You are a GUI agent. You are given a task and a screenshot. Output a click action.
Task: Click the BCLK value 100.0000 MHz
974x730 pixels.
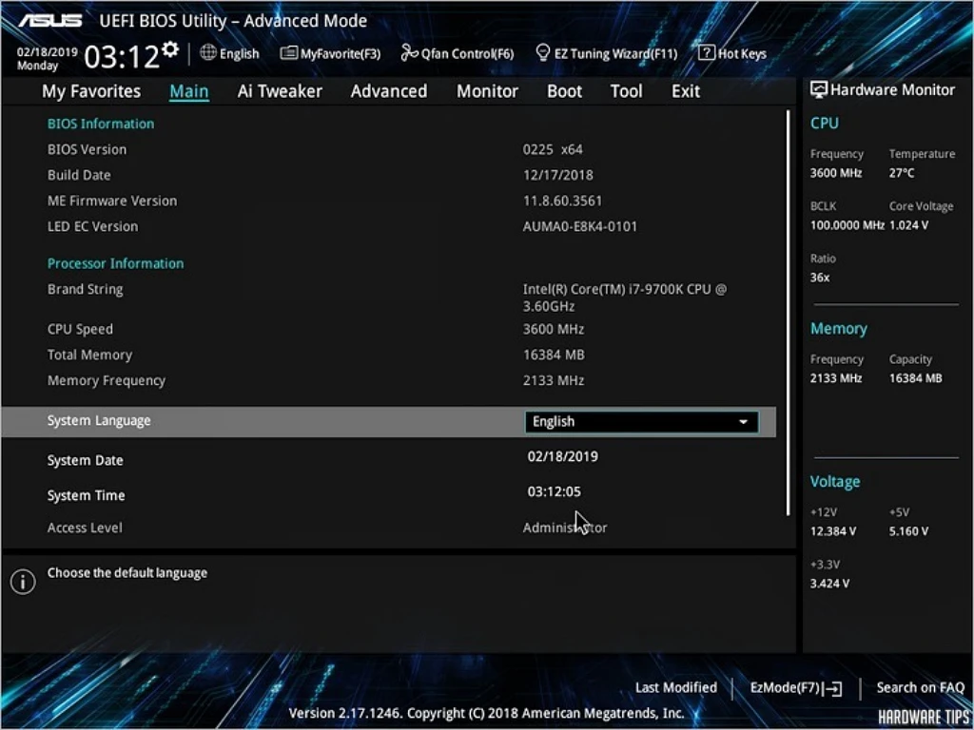(x=847, y=225)
